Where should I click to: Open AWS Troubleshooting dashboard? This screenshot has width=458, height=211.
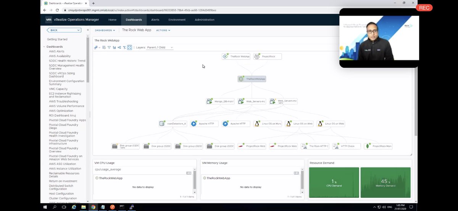click(x=63, y=101)
